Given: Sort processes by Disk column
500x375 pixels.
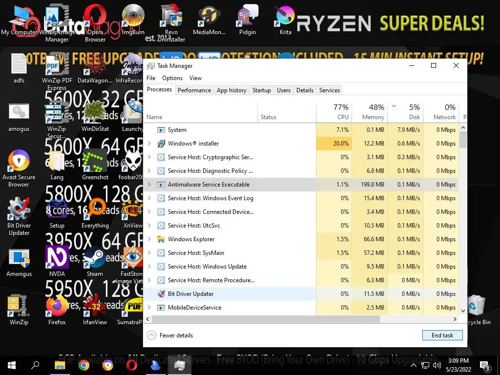Looking at the screenshot, I should coord(405,112).
